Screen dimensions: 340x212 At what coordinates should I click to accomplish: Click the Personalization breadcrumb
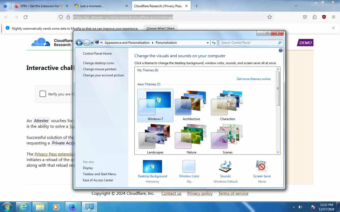point(166,43)
